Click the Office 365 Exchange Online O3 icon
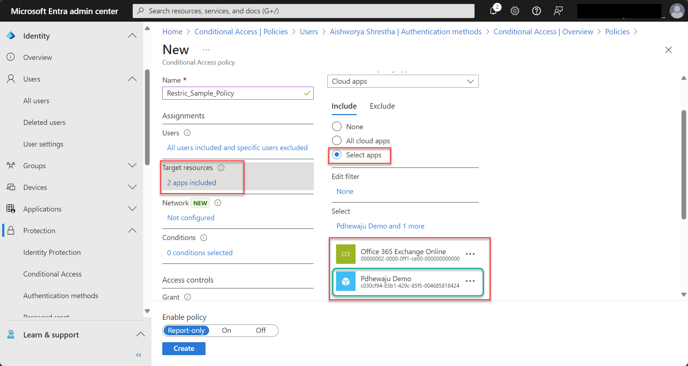This screenshot has width=688, height=366. click(345, 254)
